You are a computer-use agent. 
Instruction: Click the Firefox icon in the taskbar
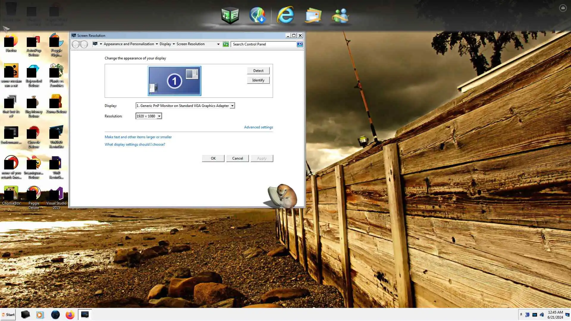70,315
